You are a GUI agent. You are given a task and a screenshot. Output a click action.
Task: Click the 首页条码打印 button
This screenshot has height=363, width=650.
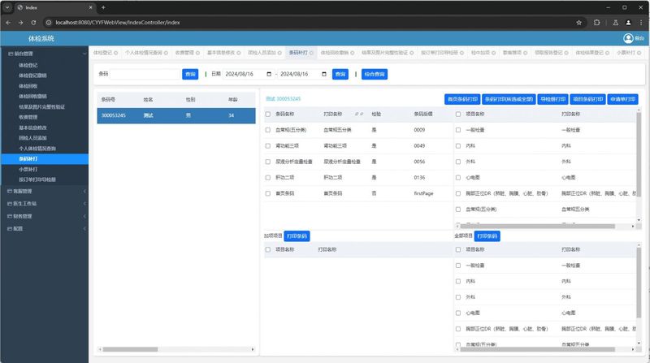(462, 99)
